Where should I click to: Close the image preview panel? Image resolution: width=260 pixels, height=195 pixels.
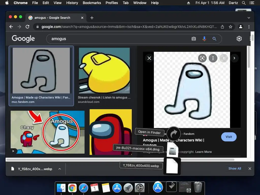(x=149, y=58)
